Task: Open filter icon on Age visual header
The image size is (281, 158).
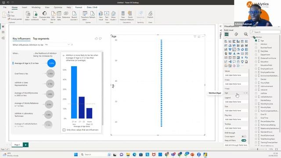Action: [195, 36]
